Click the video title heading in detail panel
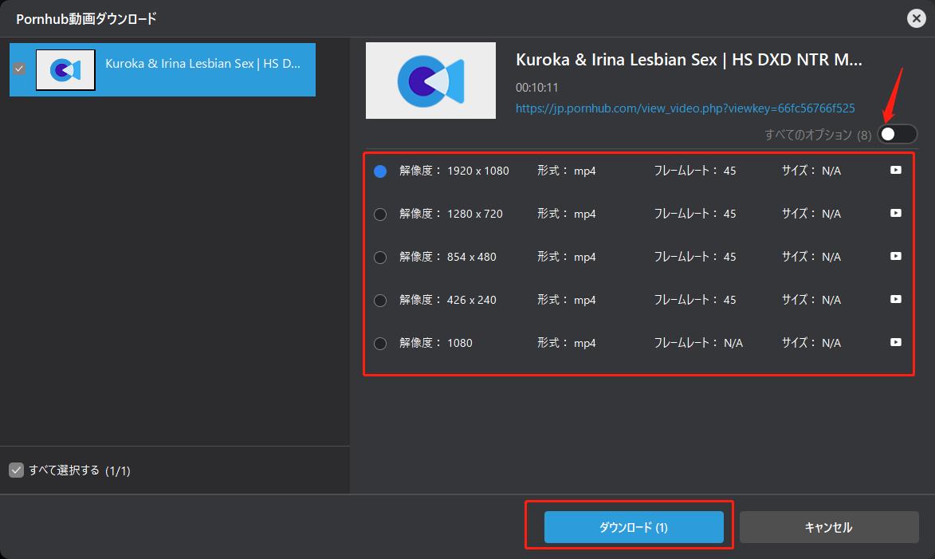This screenshot has height=559, width=935. (689, 60)
